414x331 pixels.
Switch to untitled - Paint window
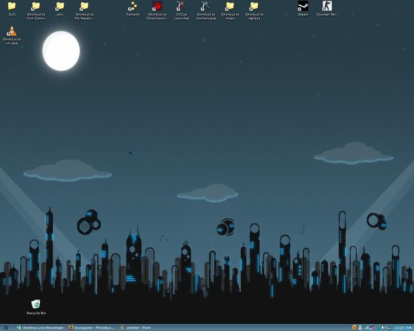[136, 327]
